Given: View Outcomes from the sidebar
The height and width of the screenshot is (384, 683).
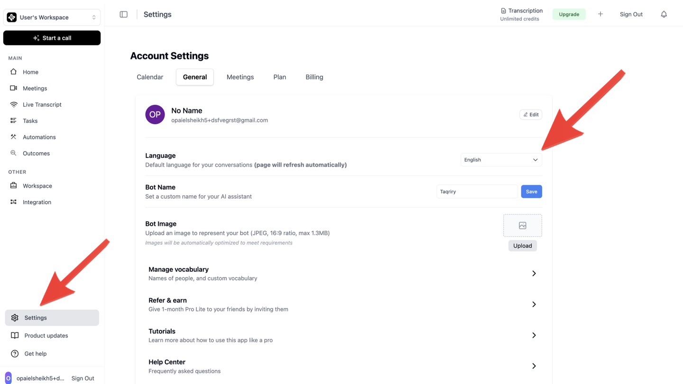Looking at the screenshot, I should pyautogui.click(x=36, y=153).
